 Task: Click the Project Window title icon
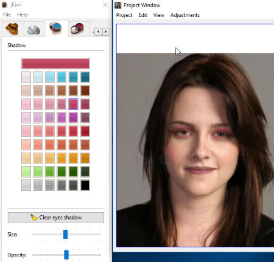[x=118, y=5]
